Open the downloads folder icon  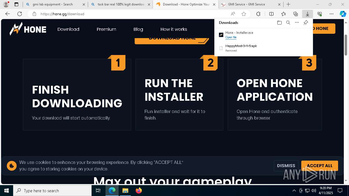(279, 23)
